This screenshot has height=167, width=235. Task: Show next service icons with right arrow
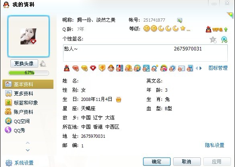pos(201,68)
